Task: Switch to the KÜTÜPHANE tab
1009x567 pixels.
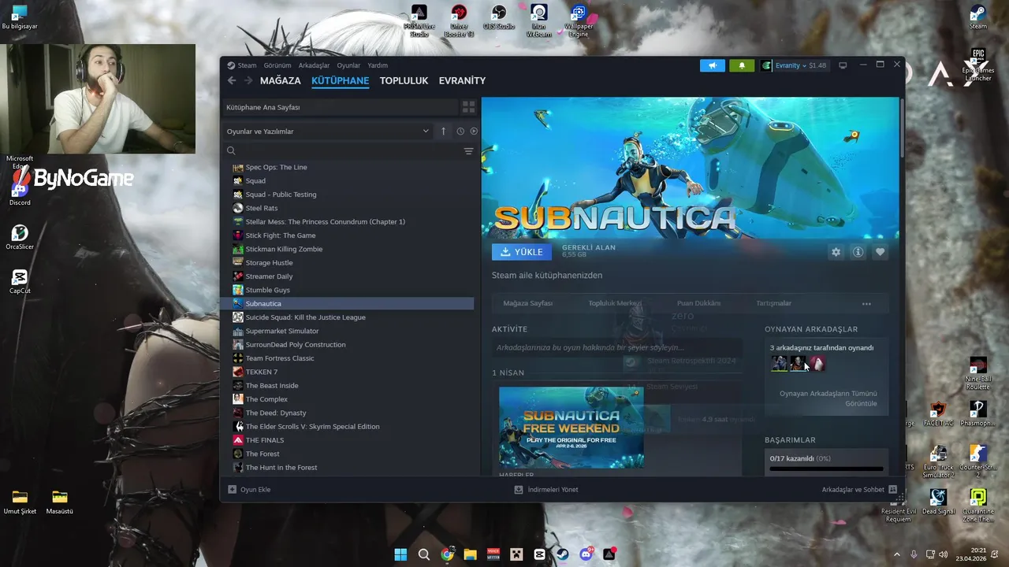Action: 340,80
